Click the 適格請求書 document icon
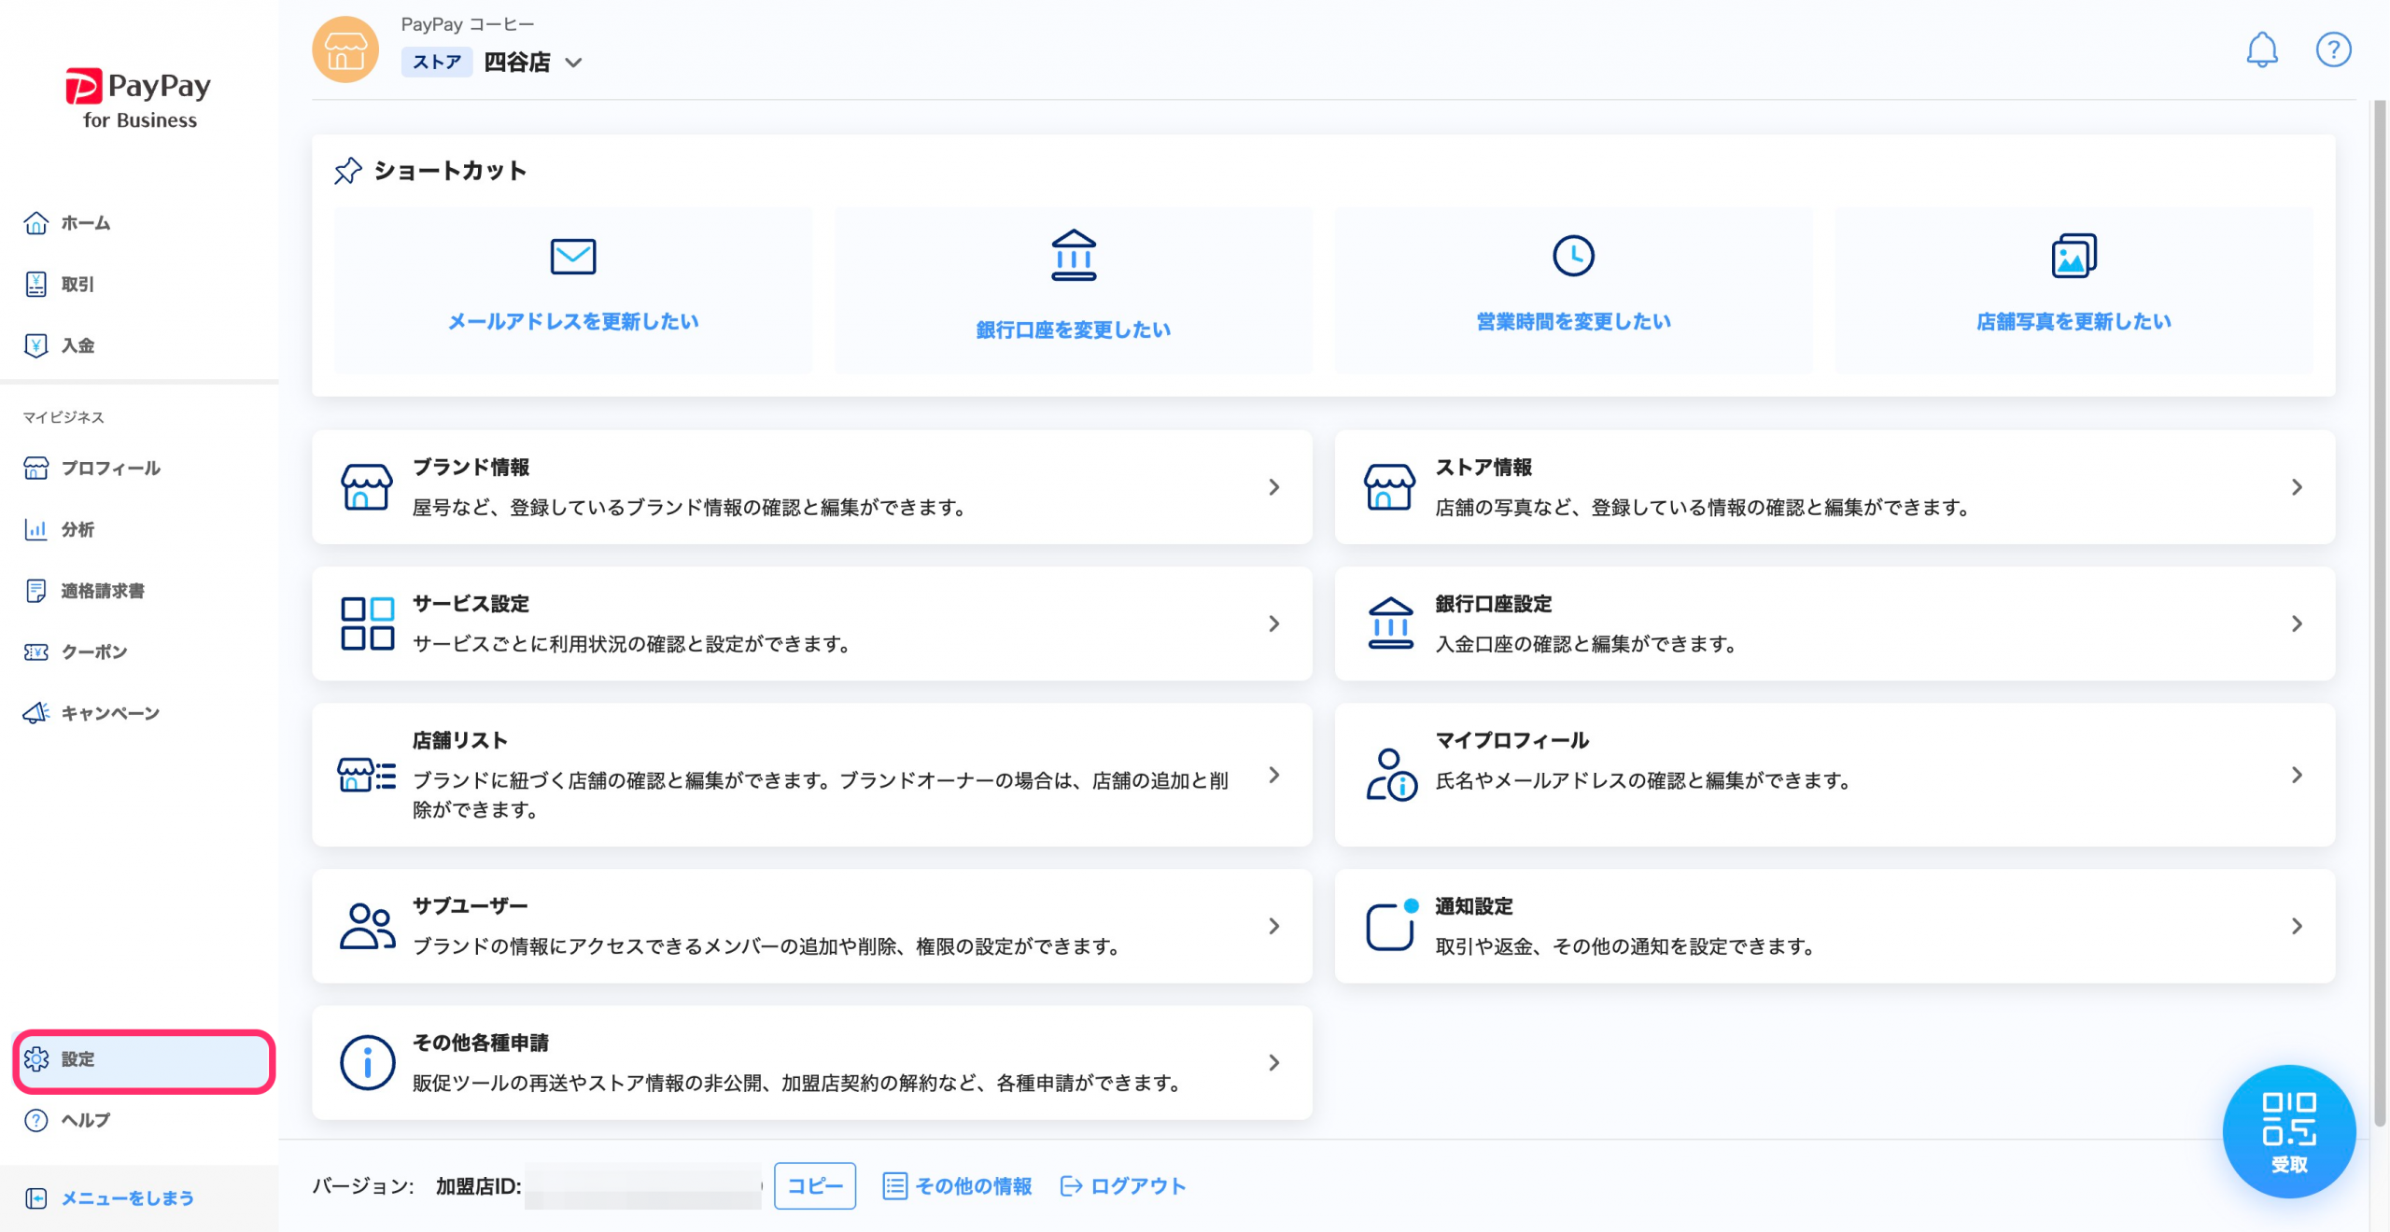2390x1232 pixels. pyautogui.click(x=35, y=591)
